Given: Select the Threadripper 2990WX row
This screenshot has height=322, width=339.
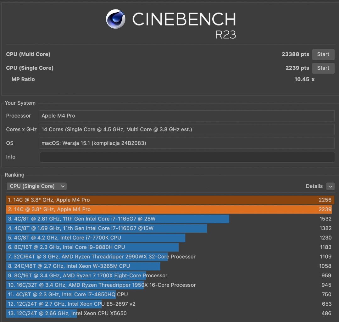Looking at the screenshot, I should [x=170, y=257].
